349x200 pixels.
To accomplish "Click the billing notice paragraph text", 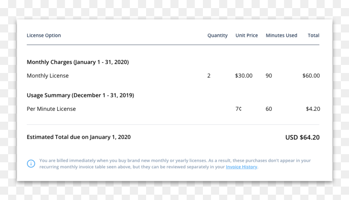I will coord(175,163).
